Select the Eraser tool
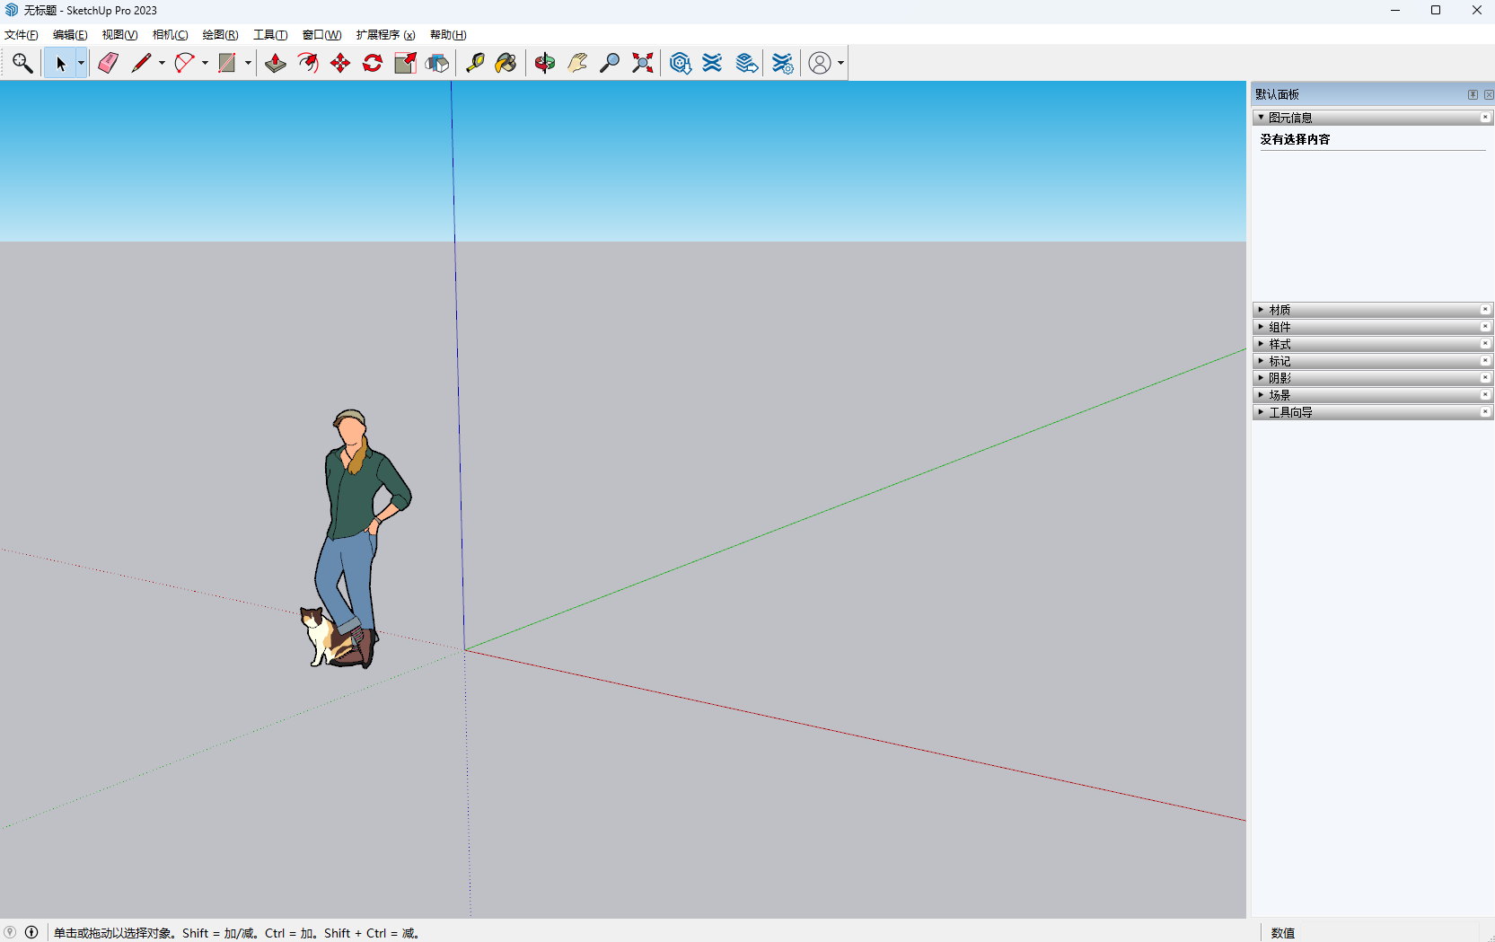1495x942 pixels. click(x=109, y=63)
